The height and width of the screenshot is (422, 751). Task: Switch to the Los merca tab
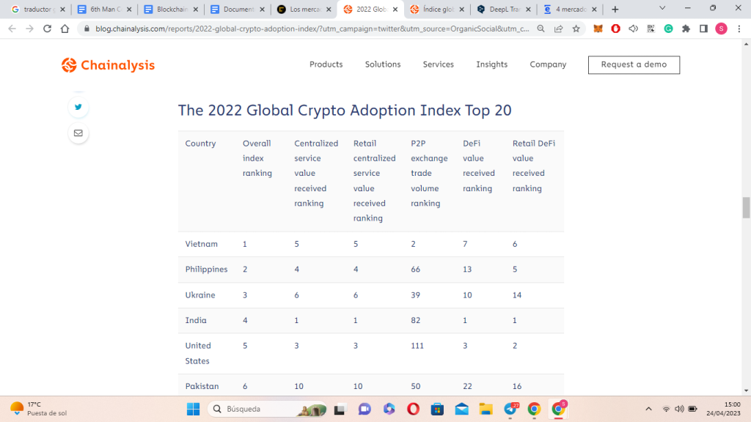300,9
